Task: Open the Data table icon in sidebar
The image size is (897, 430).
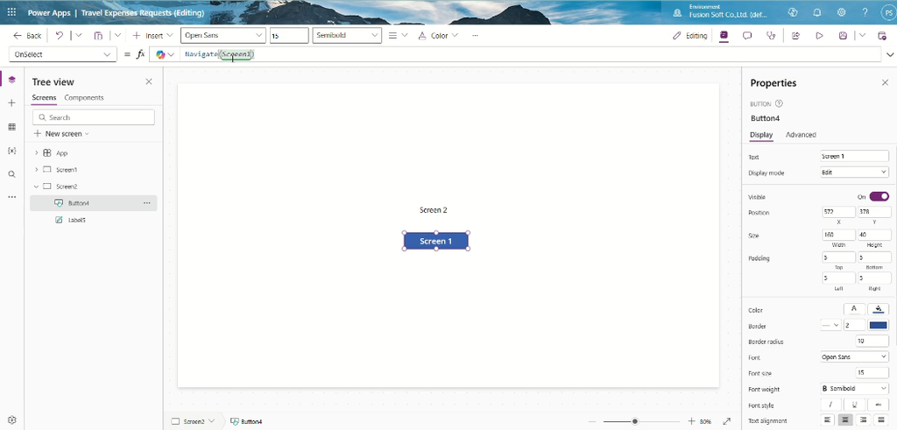Action: pos(12,127)
